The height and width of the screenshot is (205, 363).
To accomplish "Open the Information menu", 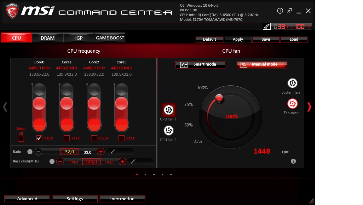I will (x=122, y=199).
